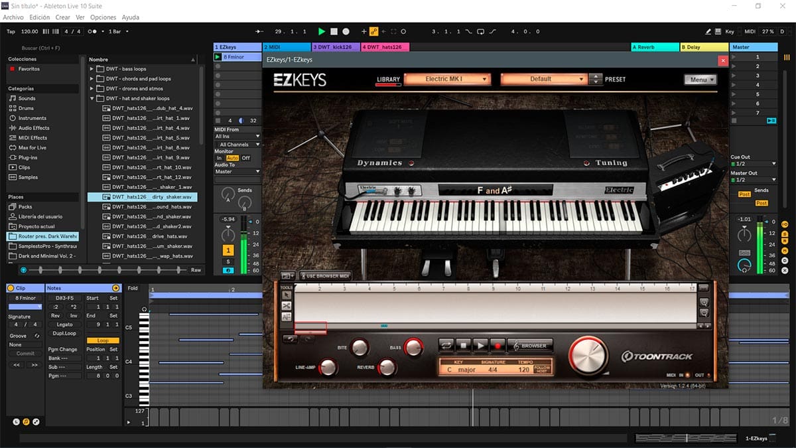Click the EZkeys Reverb knob

387,367
